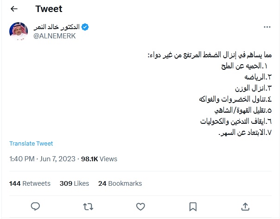View the list of 144 Retweets
Screen dimensions: 280x219
coord(30,183)
